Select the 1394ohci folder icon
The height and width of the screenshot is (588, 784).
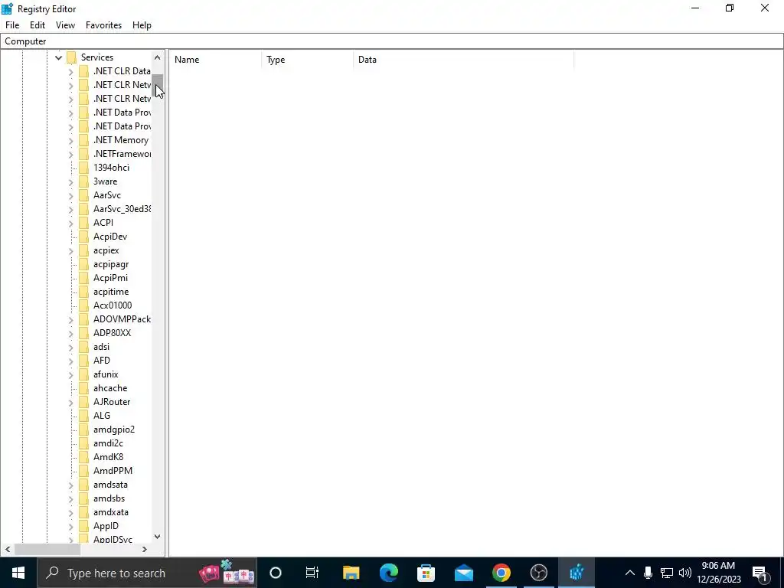click(x=84, y=168)
